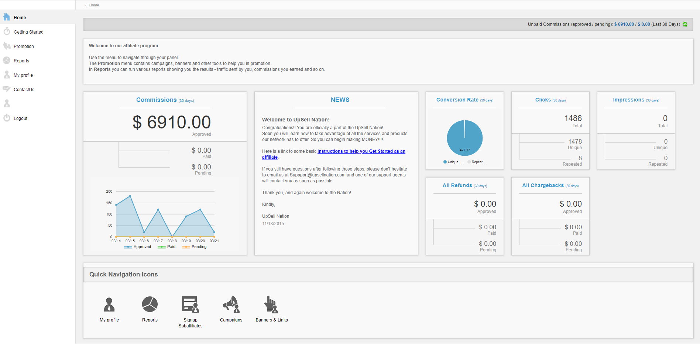Click the Quick Navigation Icons header
Image resolution: width=700 pixels, height=344 pixels.
[x=123, y=275]
